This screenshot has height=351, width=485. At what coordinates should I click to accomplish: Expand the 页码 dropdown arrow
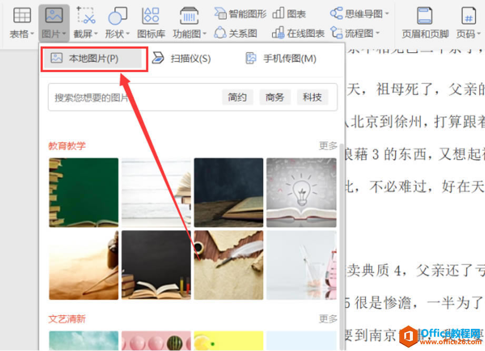click(479, 33)
